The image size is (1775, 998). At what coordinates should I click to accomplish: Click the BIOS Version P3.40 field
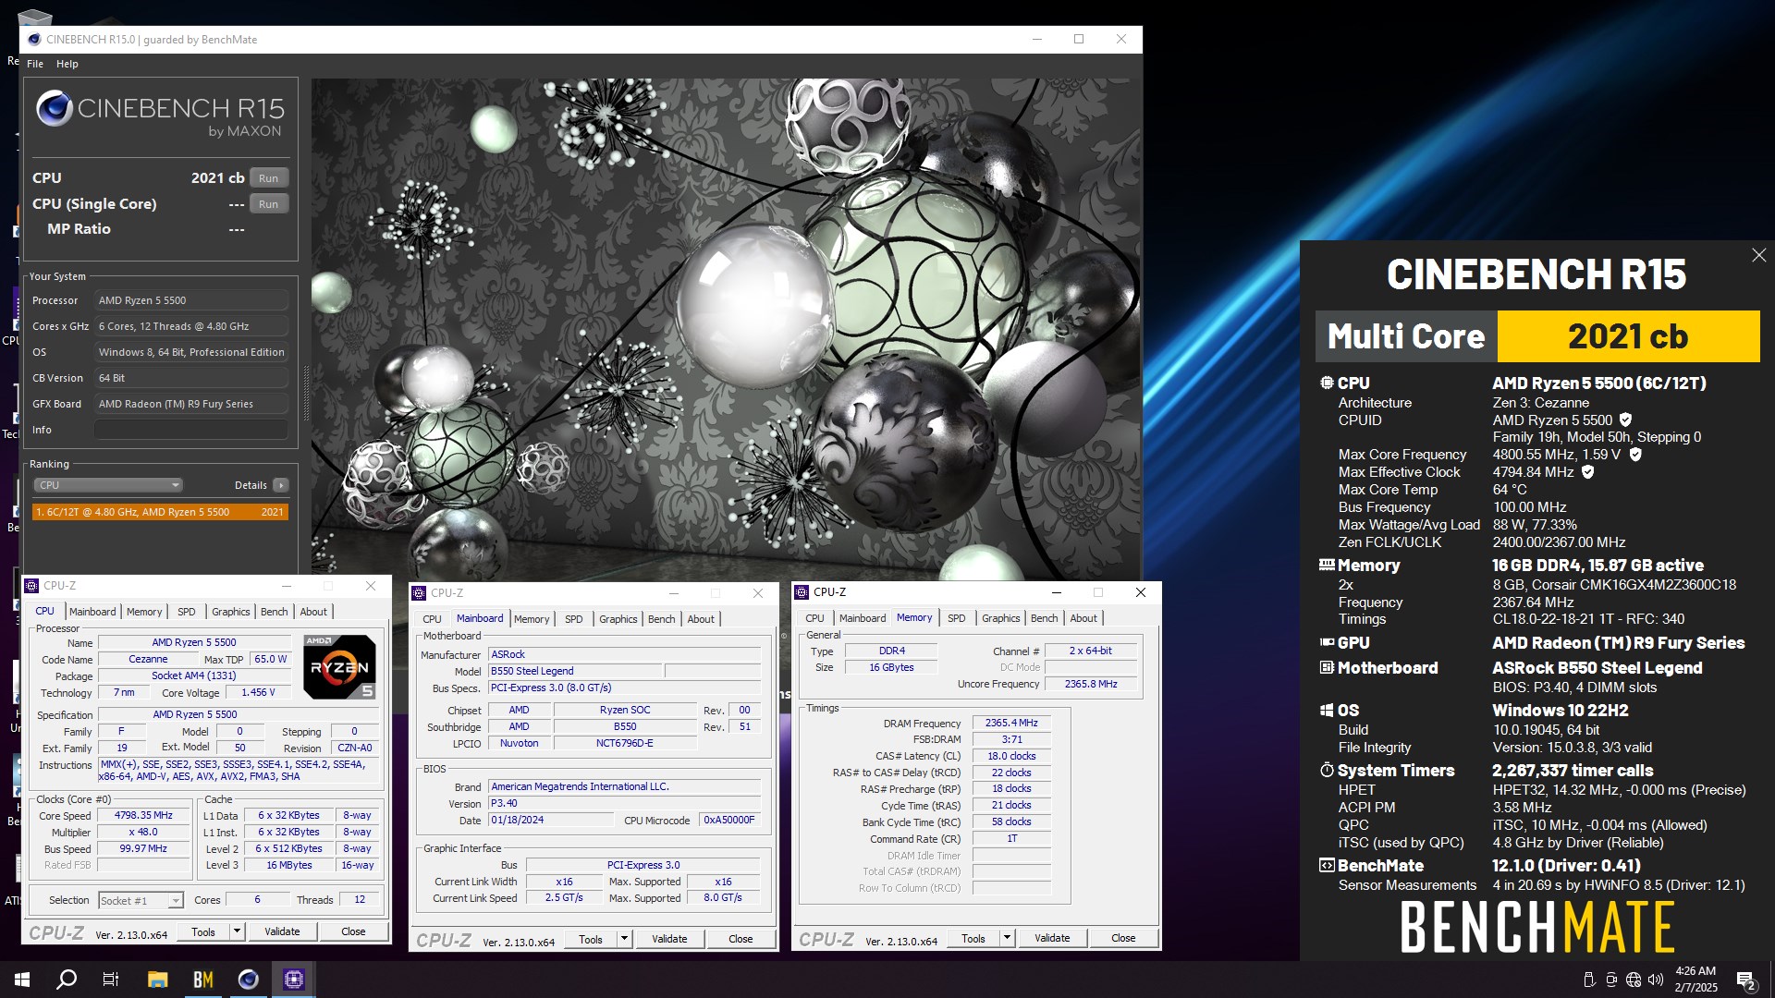click(625, 804)
